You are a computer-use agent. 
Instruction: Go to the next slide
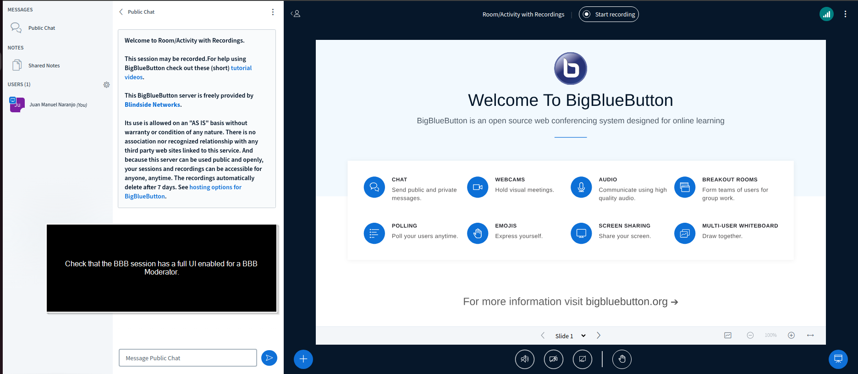click(599, 335)
